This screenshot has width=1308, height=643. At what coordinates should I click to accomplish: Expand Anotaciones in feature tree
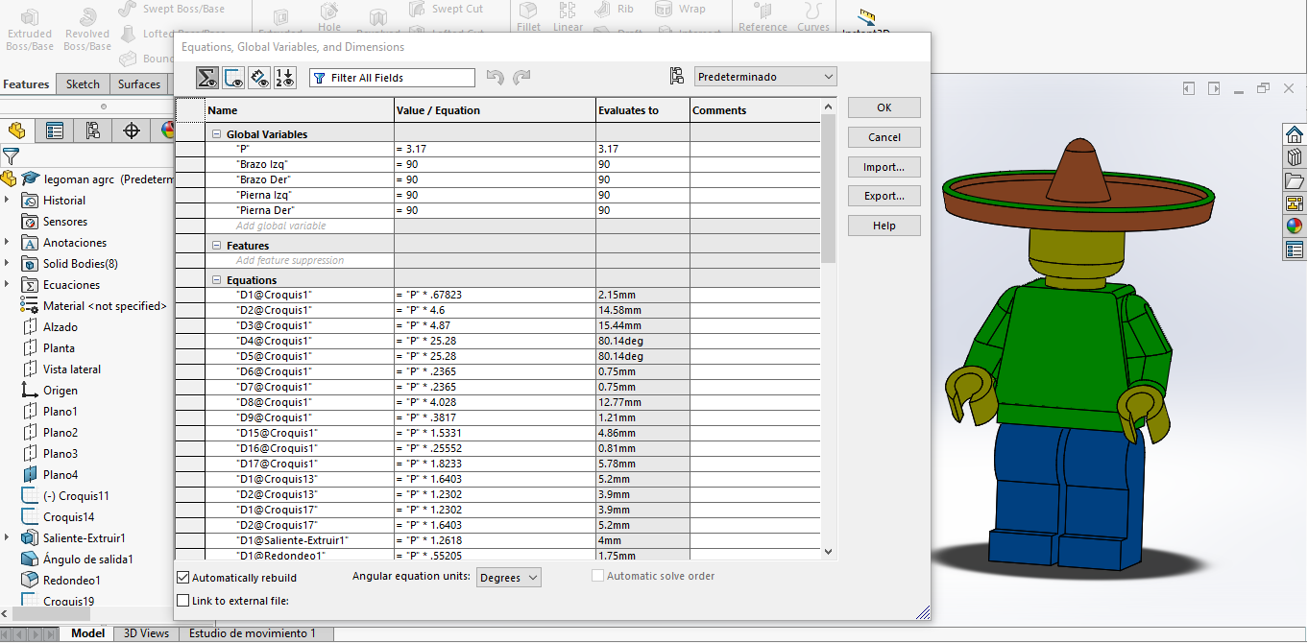coord(7,243)
